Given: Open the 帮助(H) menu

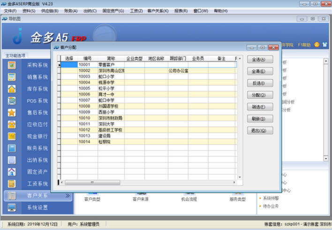Looking at the screenshot, I should (221, 11).
